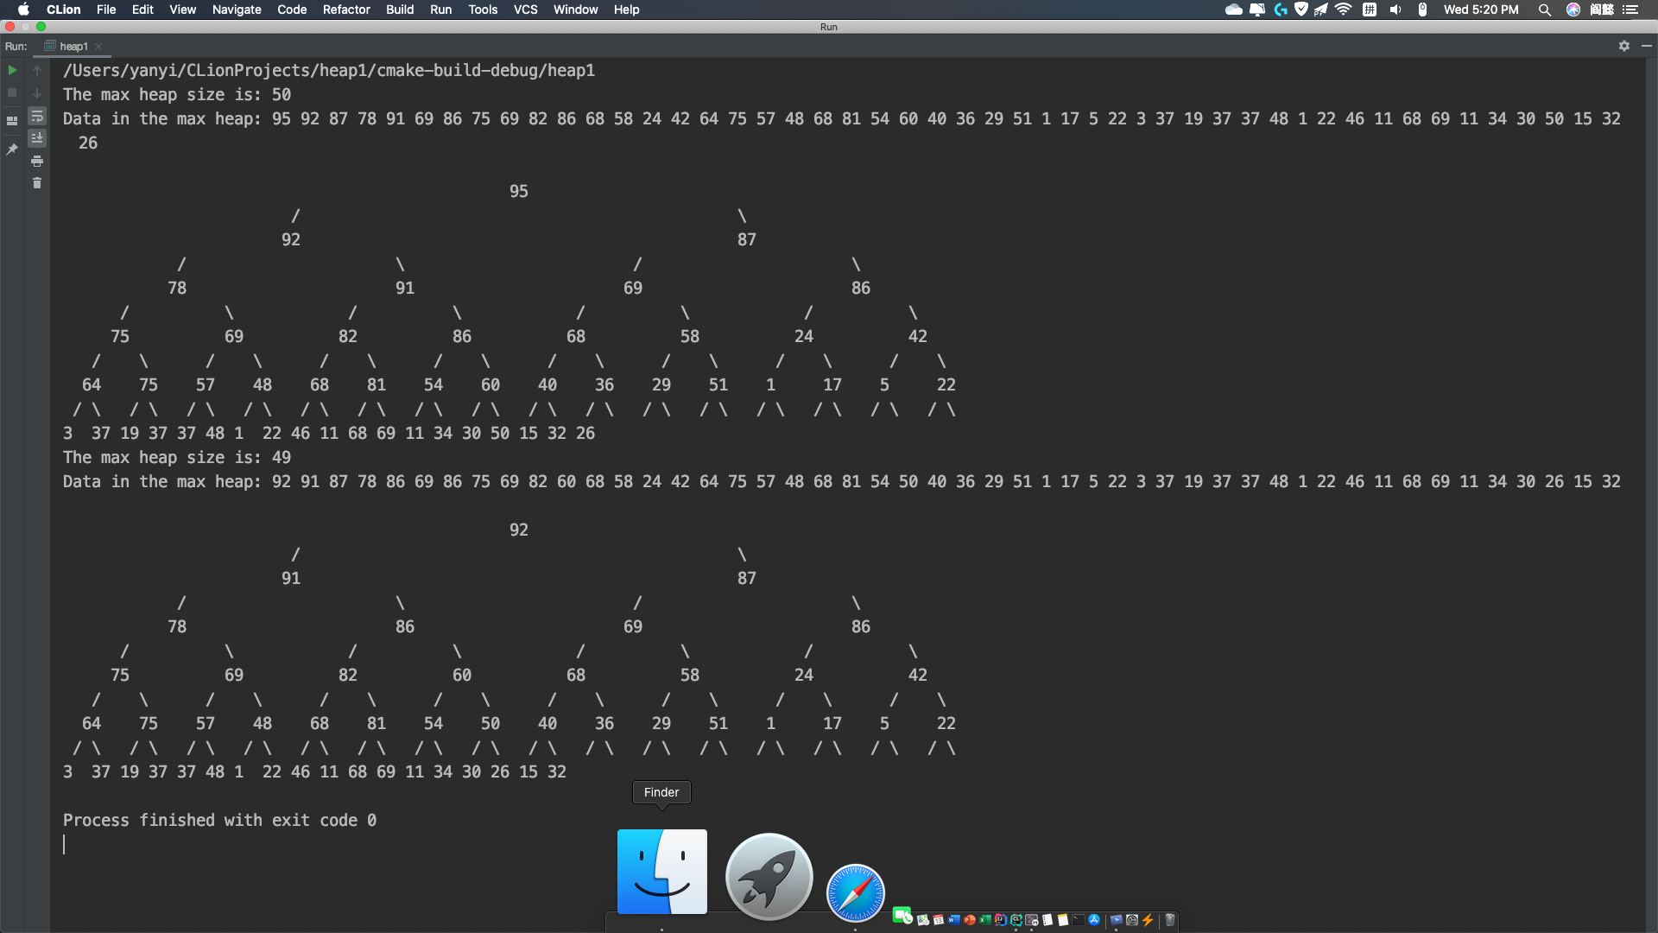Open the Tools menu

(x=483, y=10)
